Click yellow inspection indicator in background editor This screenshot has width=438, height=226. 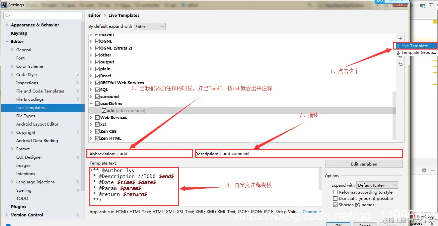point(435,22)
